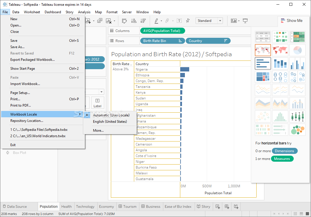311x217 pixels.
Task: Click sort indicator on Country pill
Action: click(x=225, y=41)
